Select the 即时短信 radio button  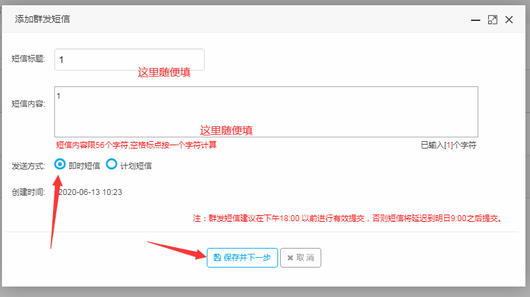pos(60,164)
